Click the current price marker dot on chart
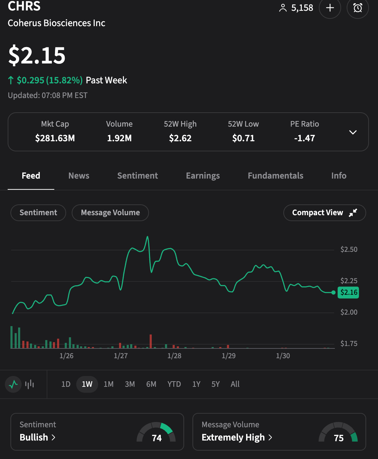378x459 pixels. tap(333, 293)
